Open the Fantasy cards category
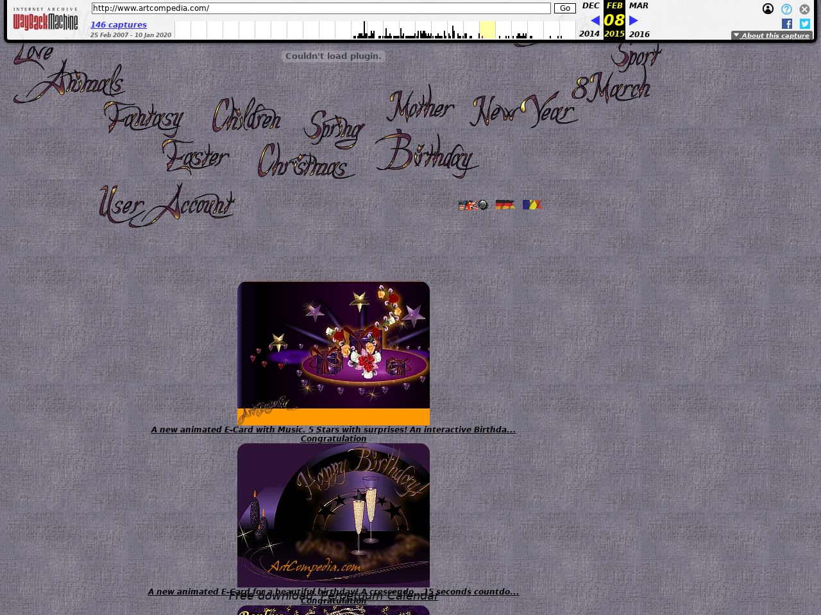Screen dimensions: 821x615 (x=144, y=119)
